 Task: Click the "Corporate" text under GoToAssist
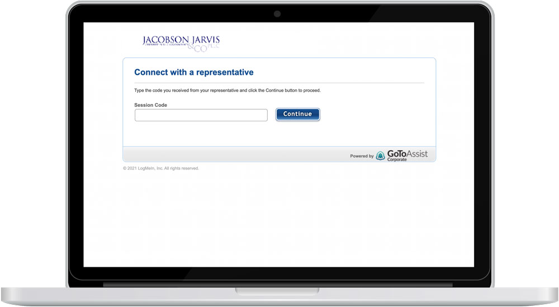[x=397, y=160]
